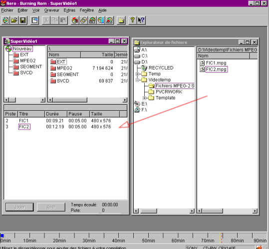Click the Save floppy disk icon
Viewport: 269px width, 249px height.
pyautogui.click(x=23, y=20)
